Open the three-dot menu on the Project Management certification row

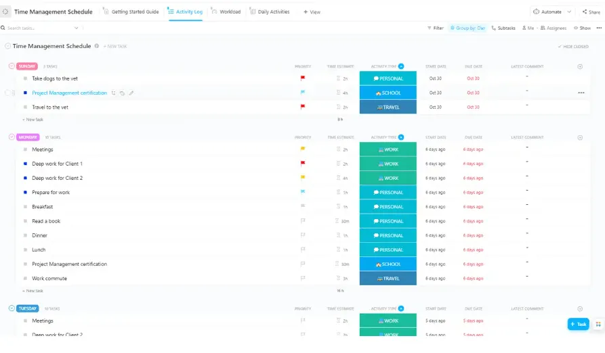(581, 93)
